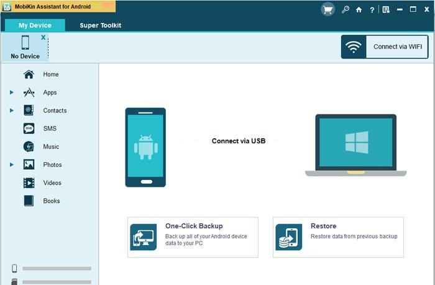
Task: Click the SMS speech bubble icon
Action: 29,128
